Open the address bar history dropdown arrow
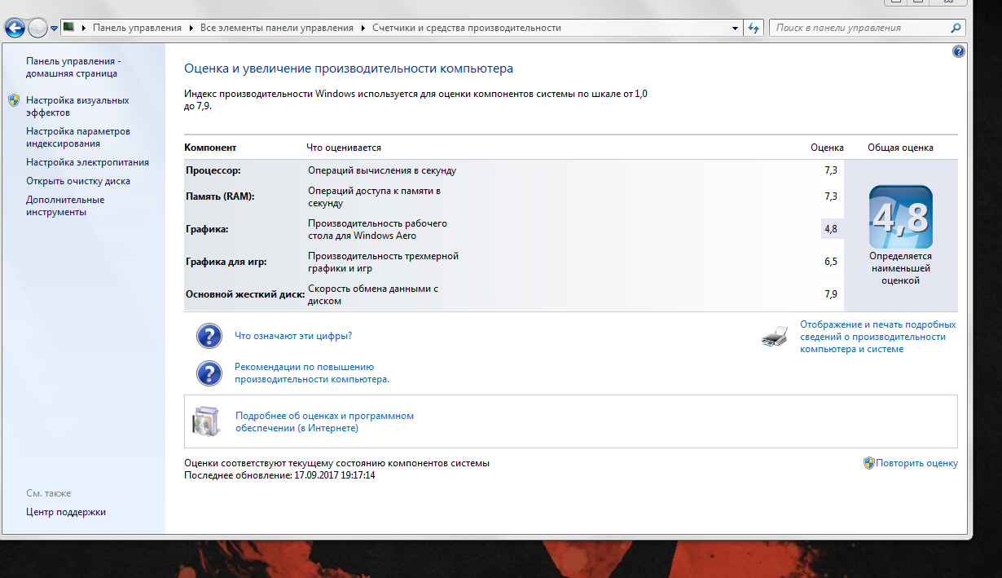Image resolution: width=1002 pixels, height=578 pixels. [x=735, y=28]
